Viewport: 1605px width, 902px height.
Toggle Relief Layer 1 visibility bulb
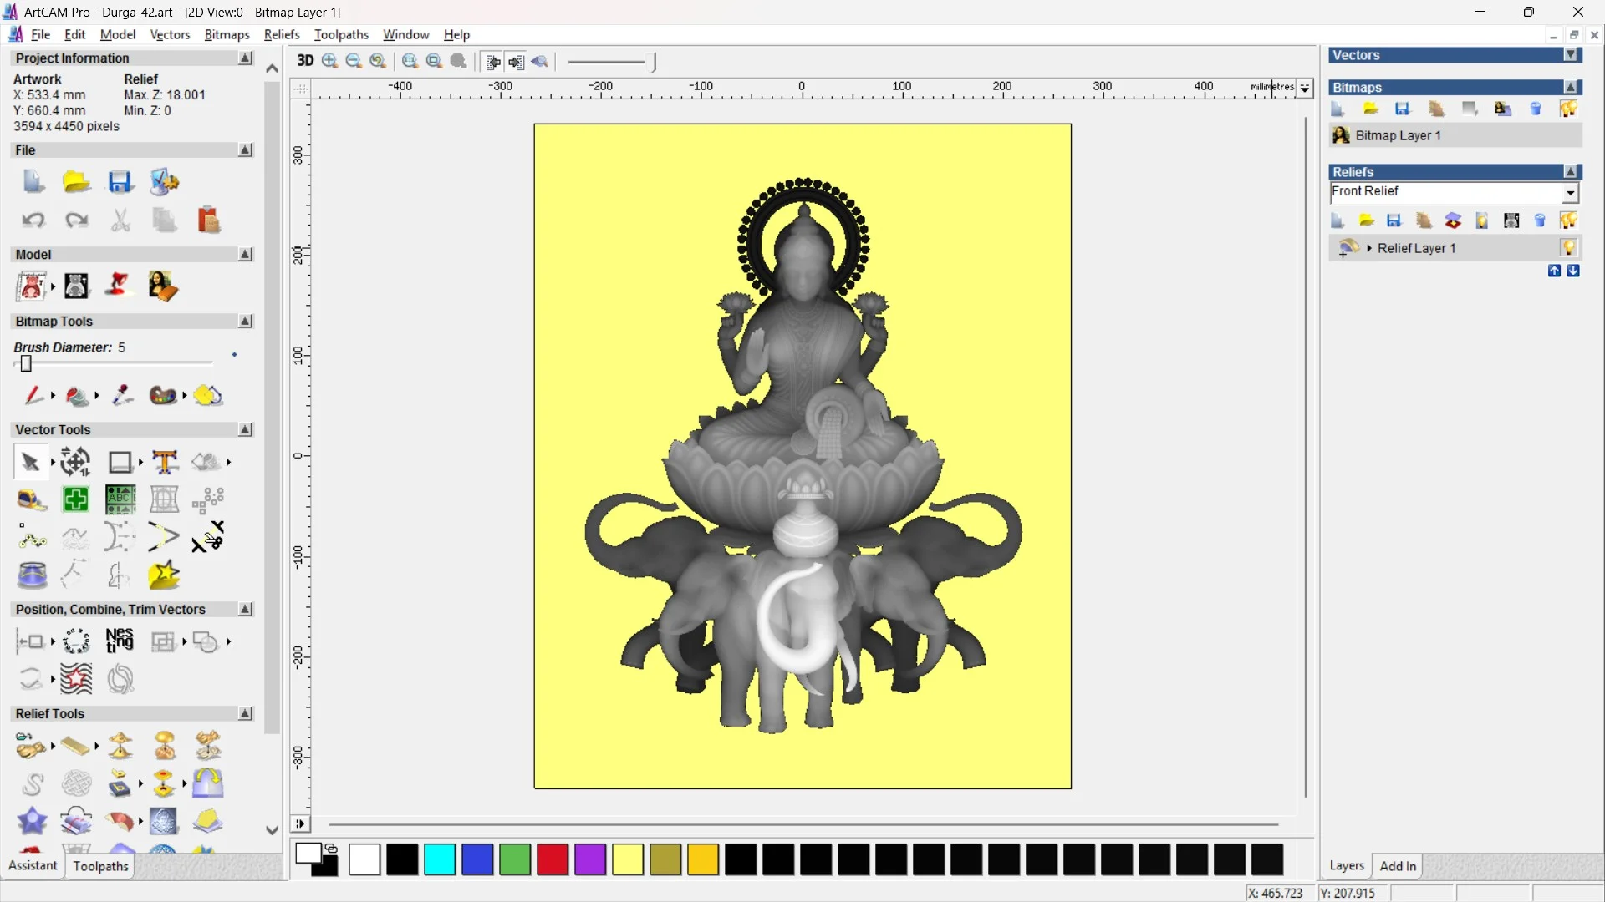pyautogui.click(x=1568, y=248)
